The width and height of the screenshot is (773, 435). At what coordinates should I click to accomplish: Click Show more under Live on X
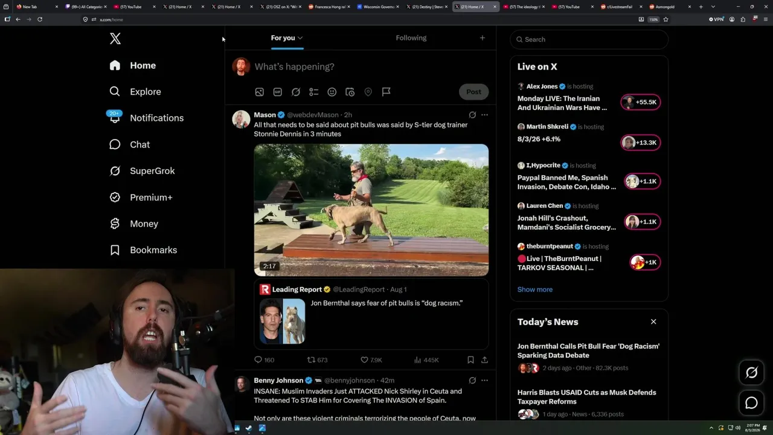(535, 289)
